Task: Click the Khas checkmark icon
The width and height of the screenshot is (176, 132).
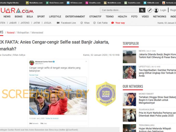Action: (82, 23)
